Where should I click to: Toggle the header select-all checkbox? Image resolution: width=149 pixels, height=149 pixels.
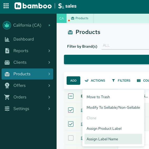tap(71, 96)
